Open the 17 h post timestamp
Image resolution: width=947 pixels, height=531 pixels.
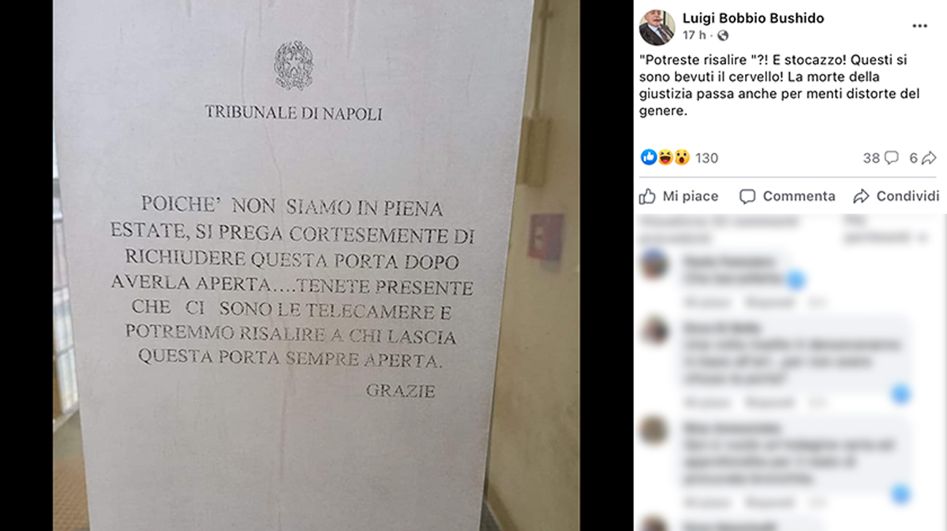point(694,35)
